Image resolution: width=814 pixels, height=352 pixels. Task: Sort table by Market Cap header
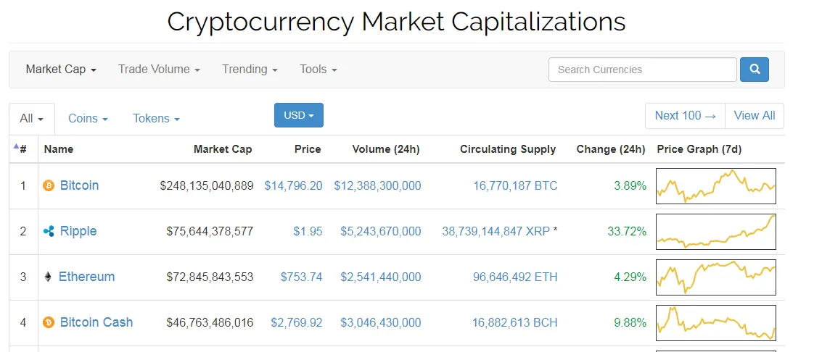[x=223, y=149]
